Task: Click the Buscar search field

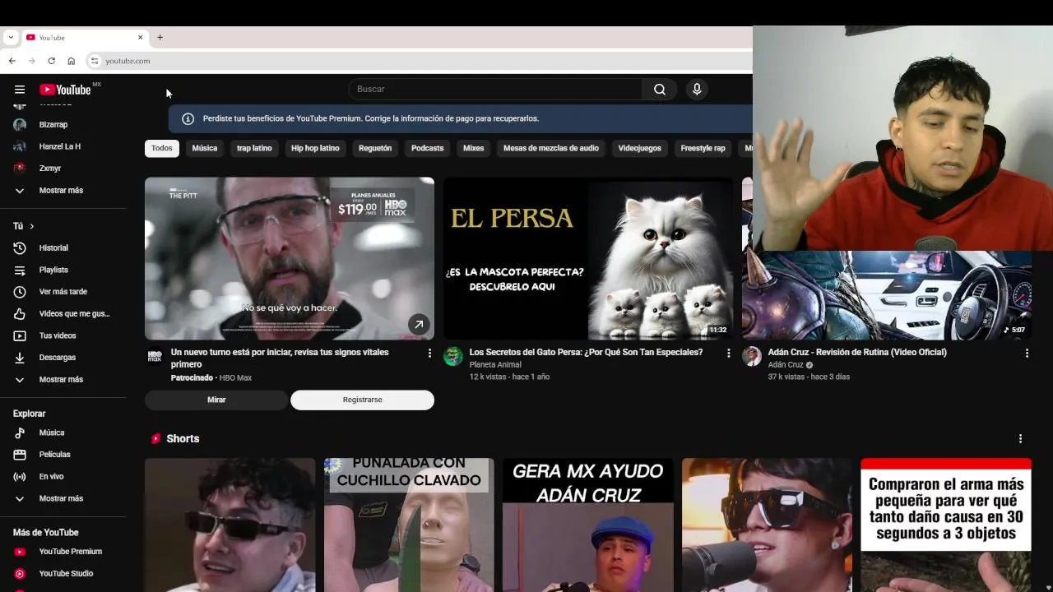Action: [x=495, y=89]
